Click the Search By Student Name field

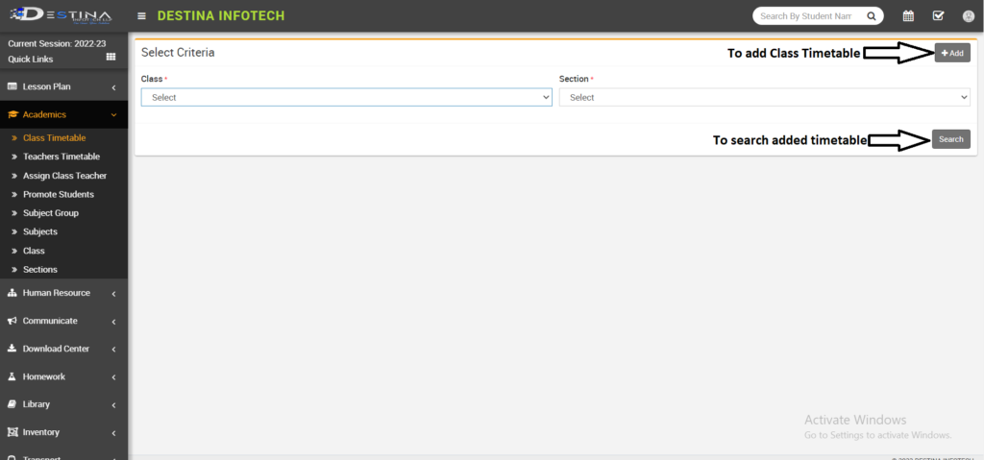pos(805,16)
